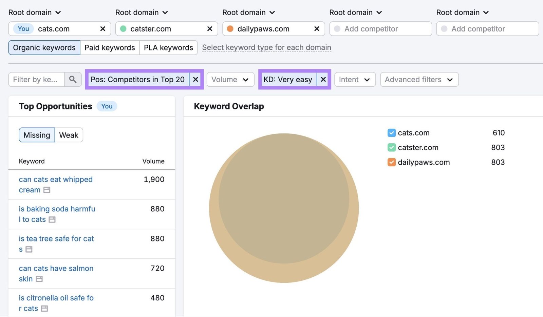Click the keyword filter search magnifier icon
The width and height of the screenshot is (543, 317).
click(73, 79)
